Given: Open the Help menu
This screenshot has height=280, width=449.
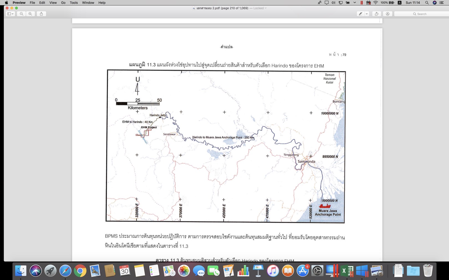Looking at the screenshot, I should click(102, 2).
